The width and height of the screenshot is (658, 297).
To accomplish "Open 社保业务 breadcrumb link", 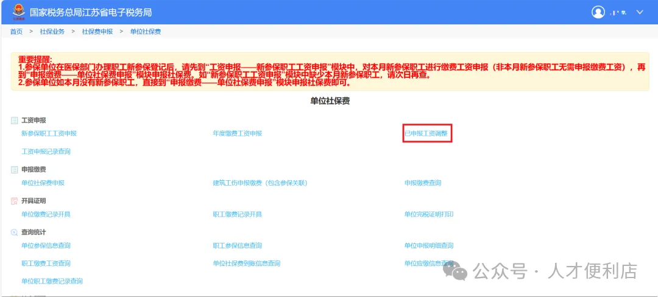I will tap(52, 32).
